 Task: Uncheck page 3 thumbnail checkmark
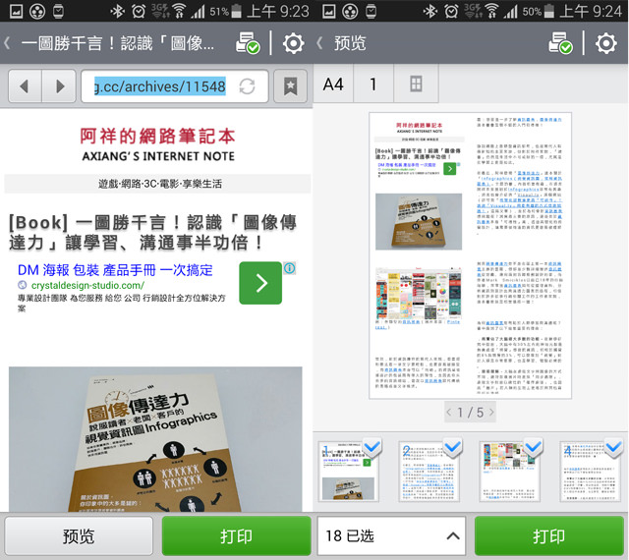click(x=531, y=450)
